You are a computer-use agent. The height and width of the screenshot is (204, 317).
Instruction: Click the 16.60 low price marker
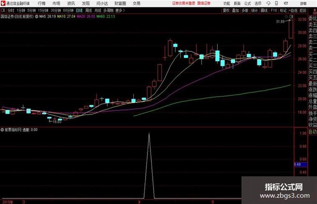57,122
